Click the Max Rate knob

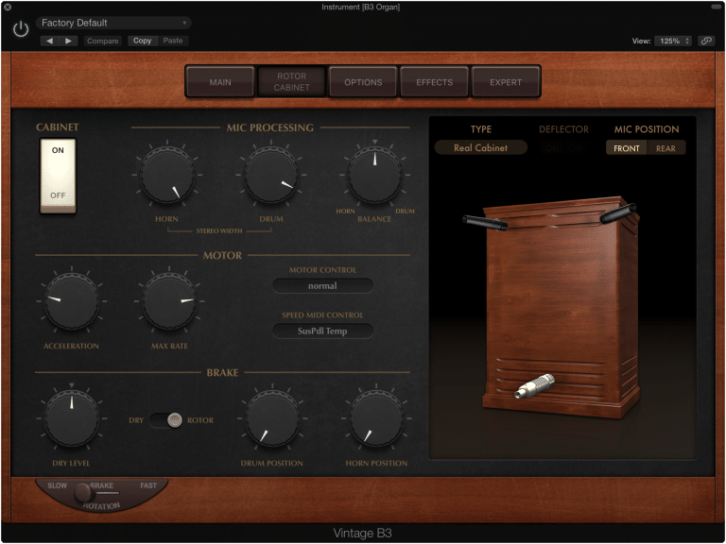(169, 301)
